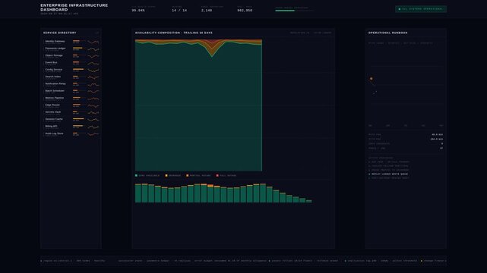Toggle the green fully-available legend swatch
The width and height of the screenshot is (487, 273).
[136, 175]
